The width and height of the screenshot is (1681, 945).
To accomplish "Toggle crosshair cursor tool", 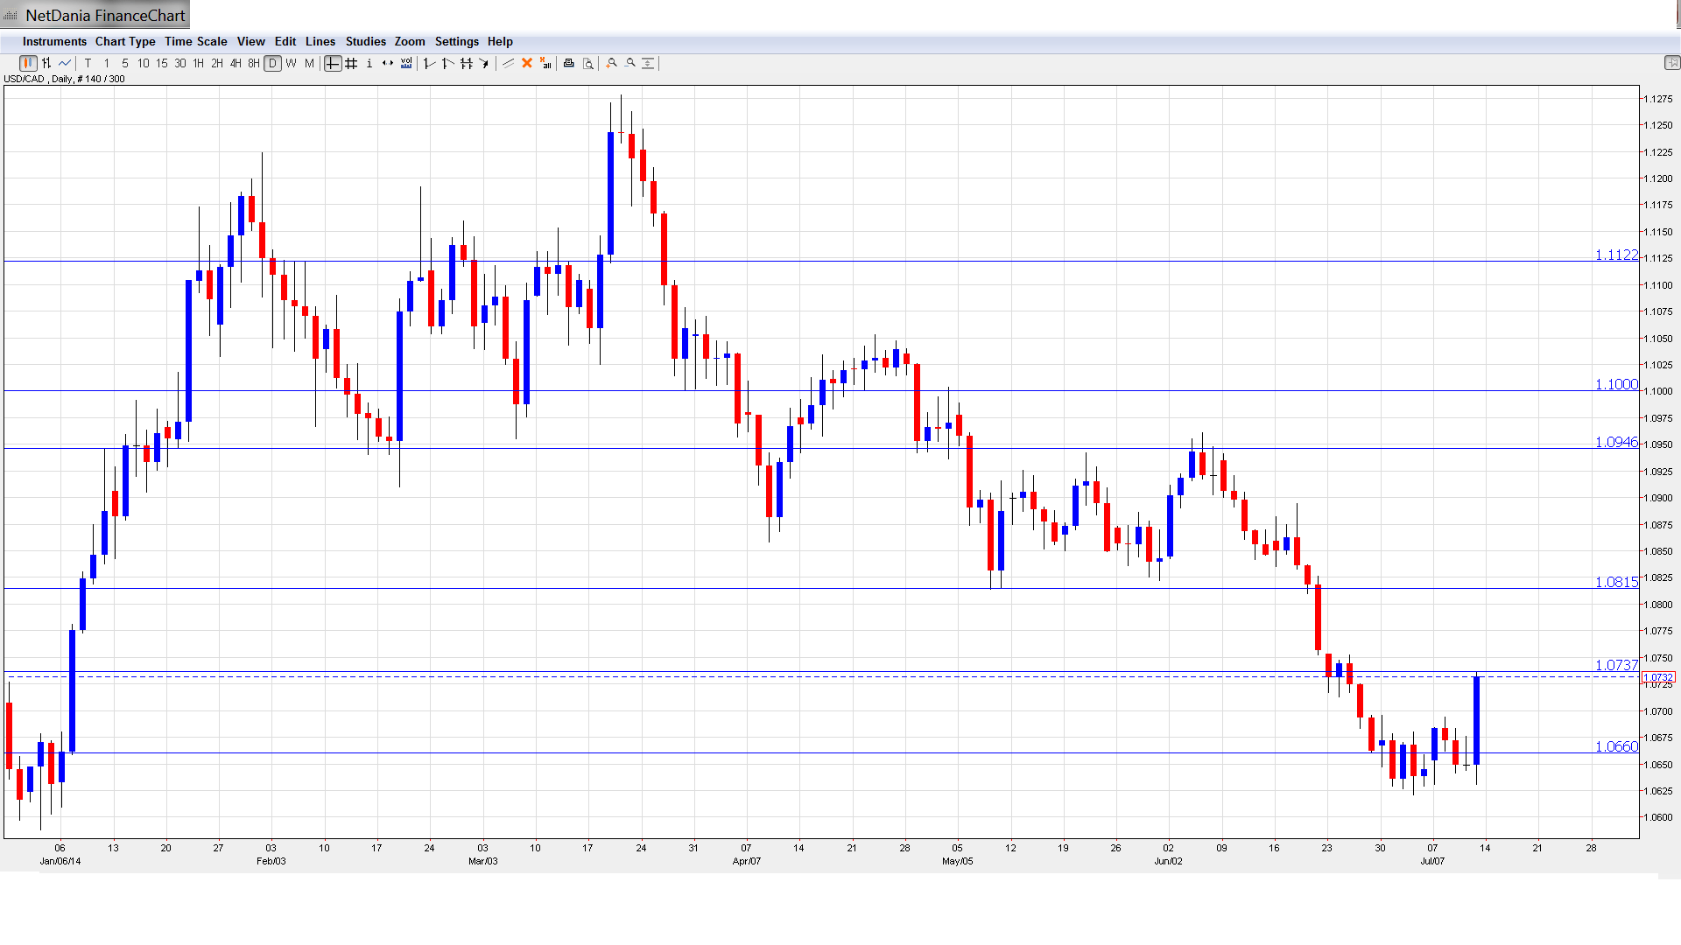I will point(333,63).
